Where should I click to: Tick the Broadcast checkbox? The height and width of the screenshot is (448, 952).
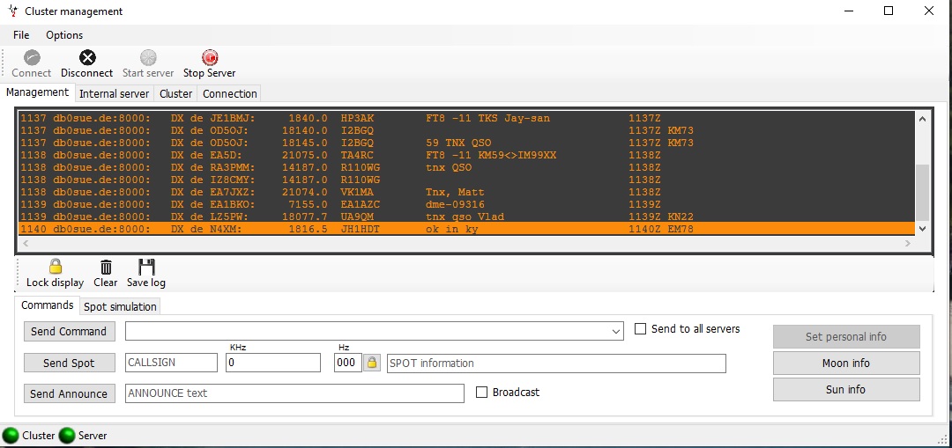[x=481, y=393]
